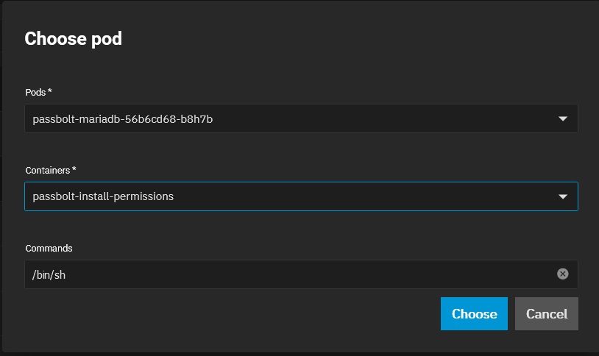Click the required asterisk next to Containers

click(x=74, y=169)
